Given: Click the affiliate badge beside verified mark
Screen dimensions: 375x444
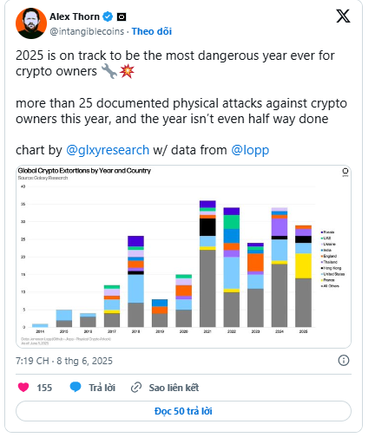Looking at the screenshot, I should coord(122,17).
